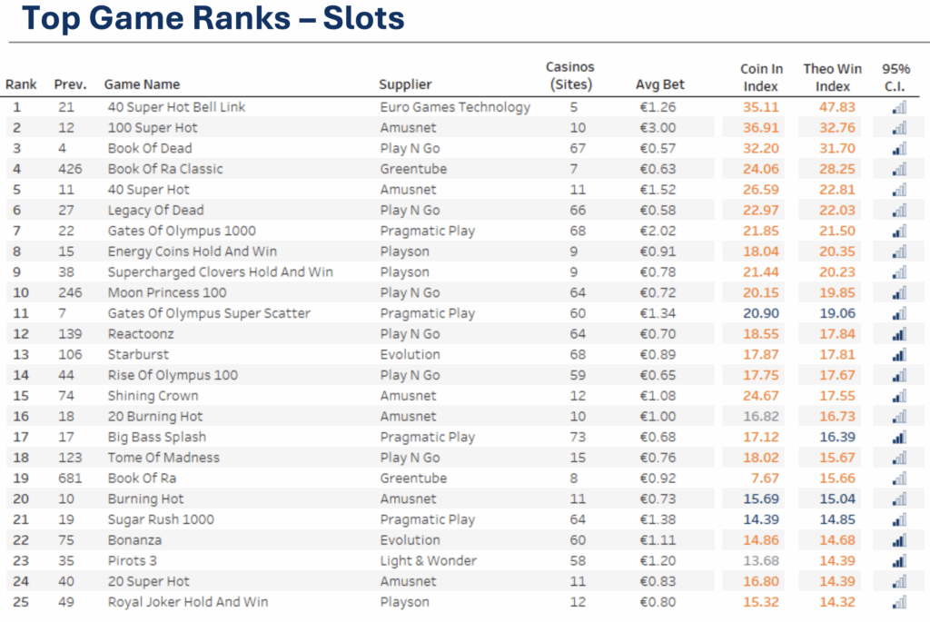
Task: Click the Game Name column header
Action: click(x=142, y=84)
